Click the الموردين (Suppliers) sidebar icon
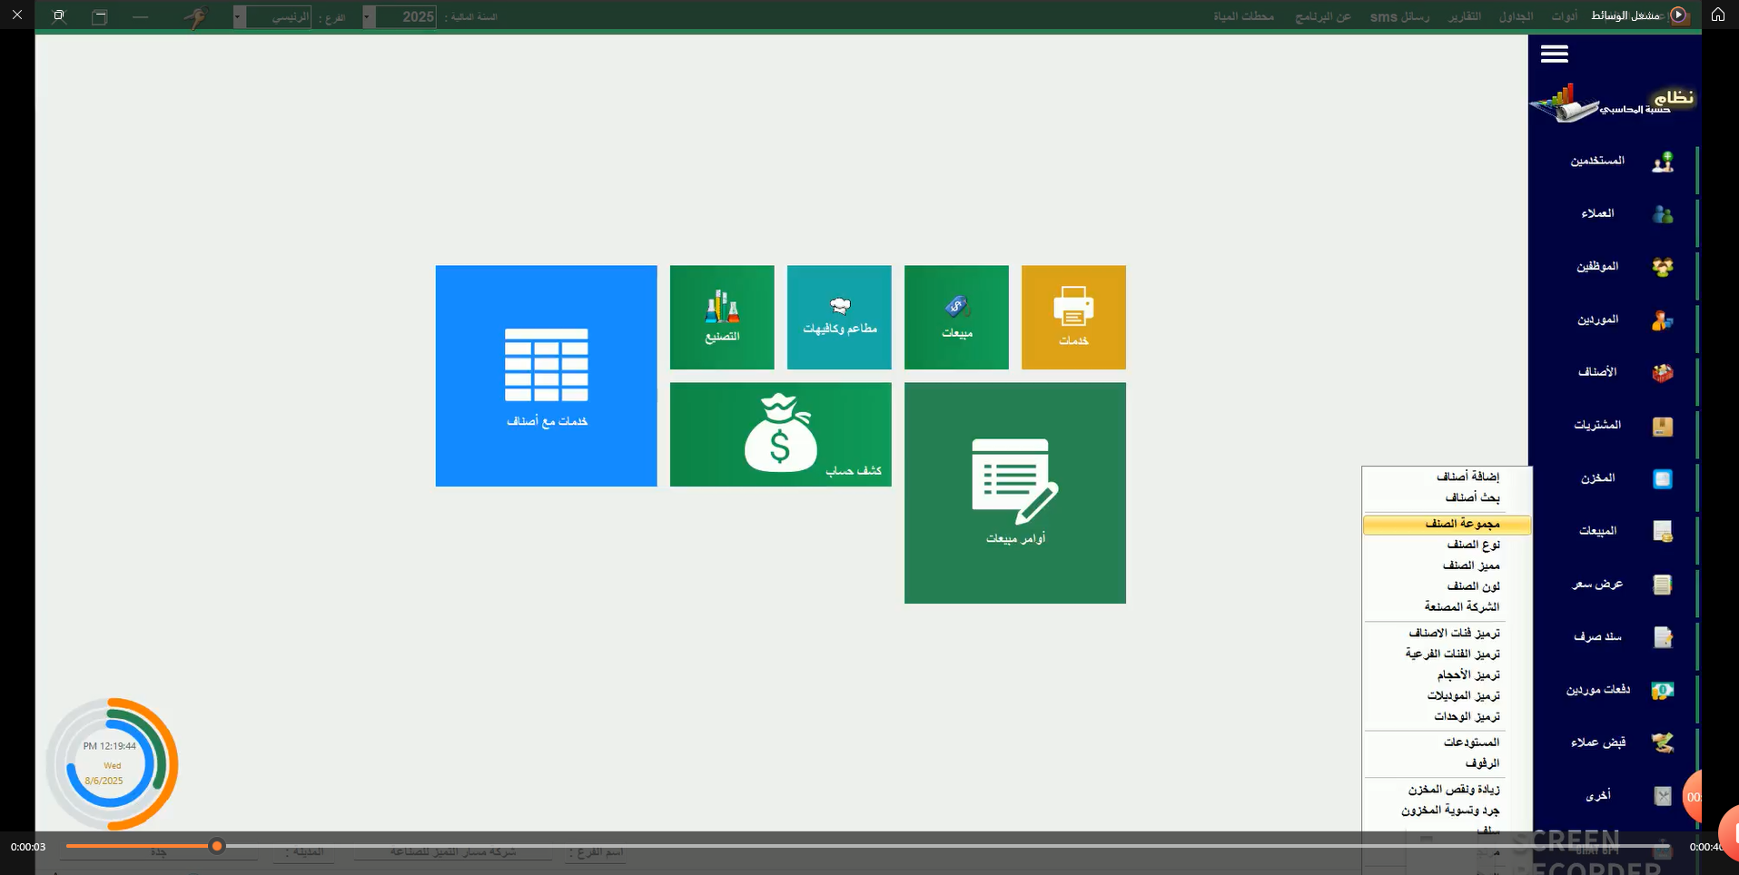 (x=1662, y=320)
